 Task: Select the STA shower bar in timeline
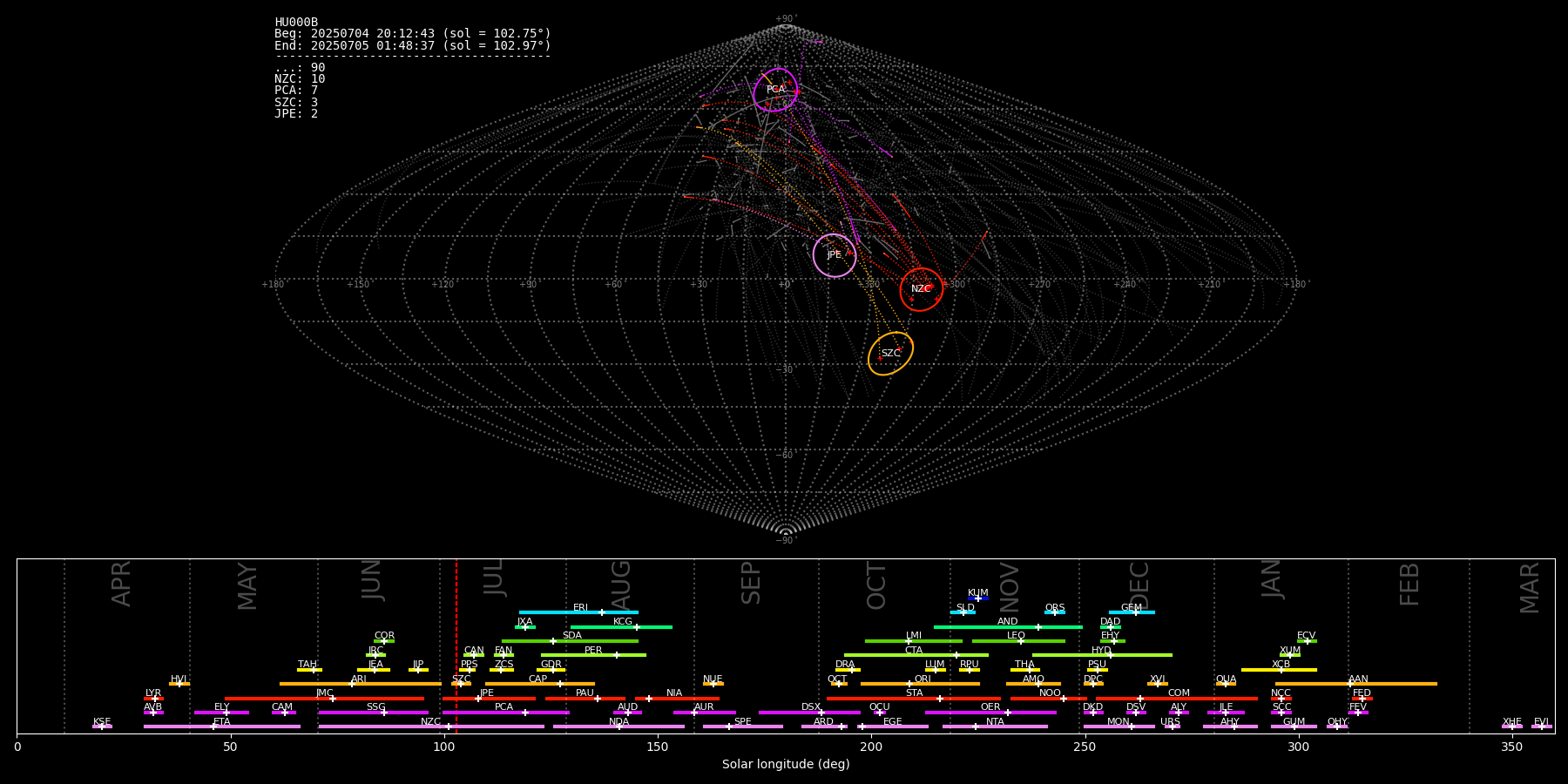coord(914,699)
